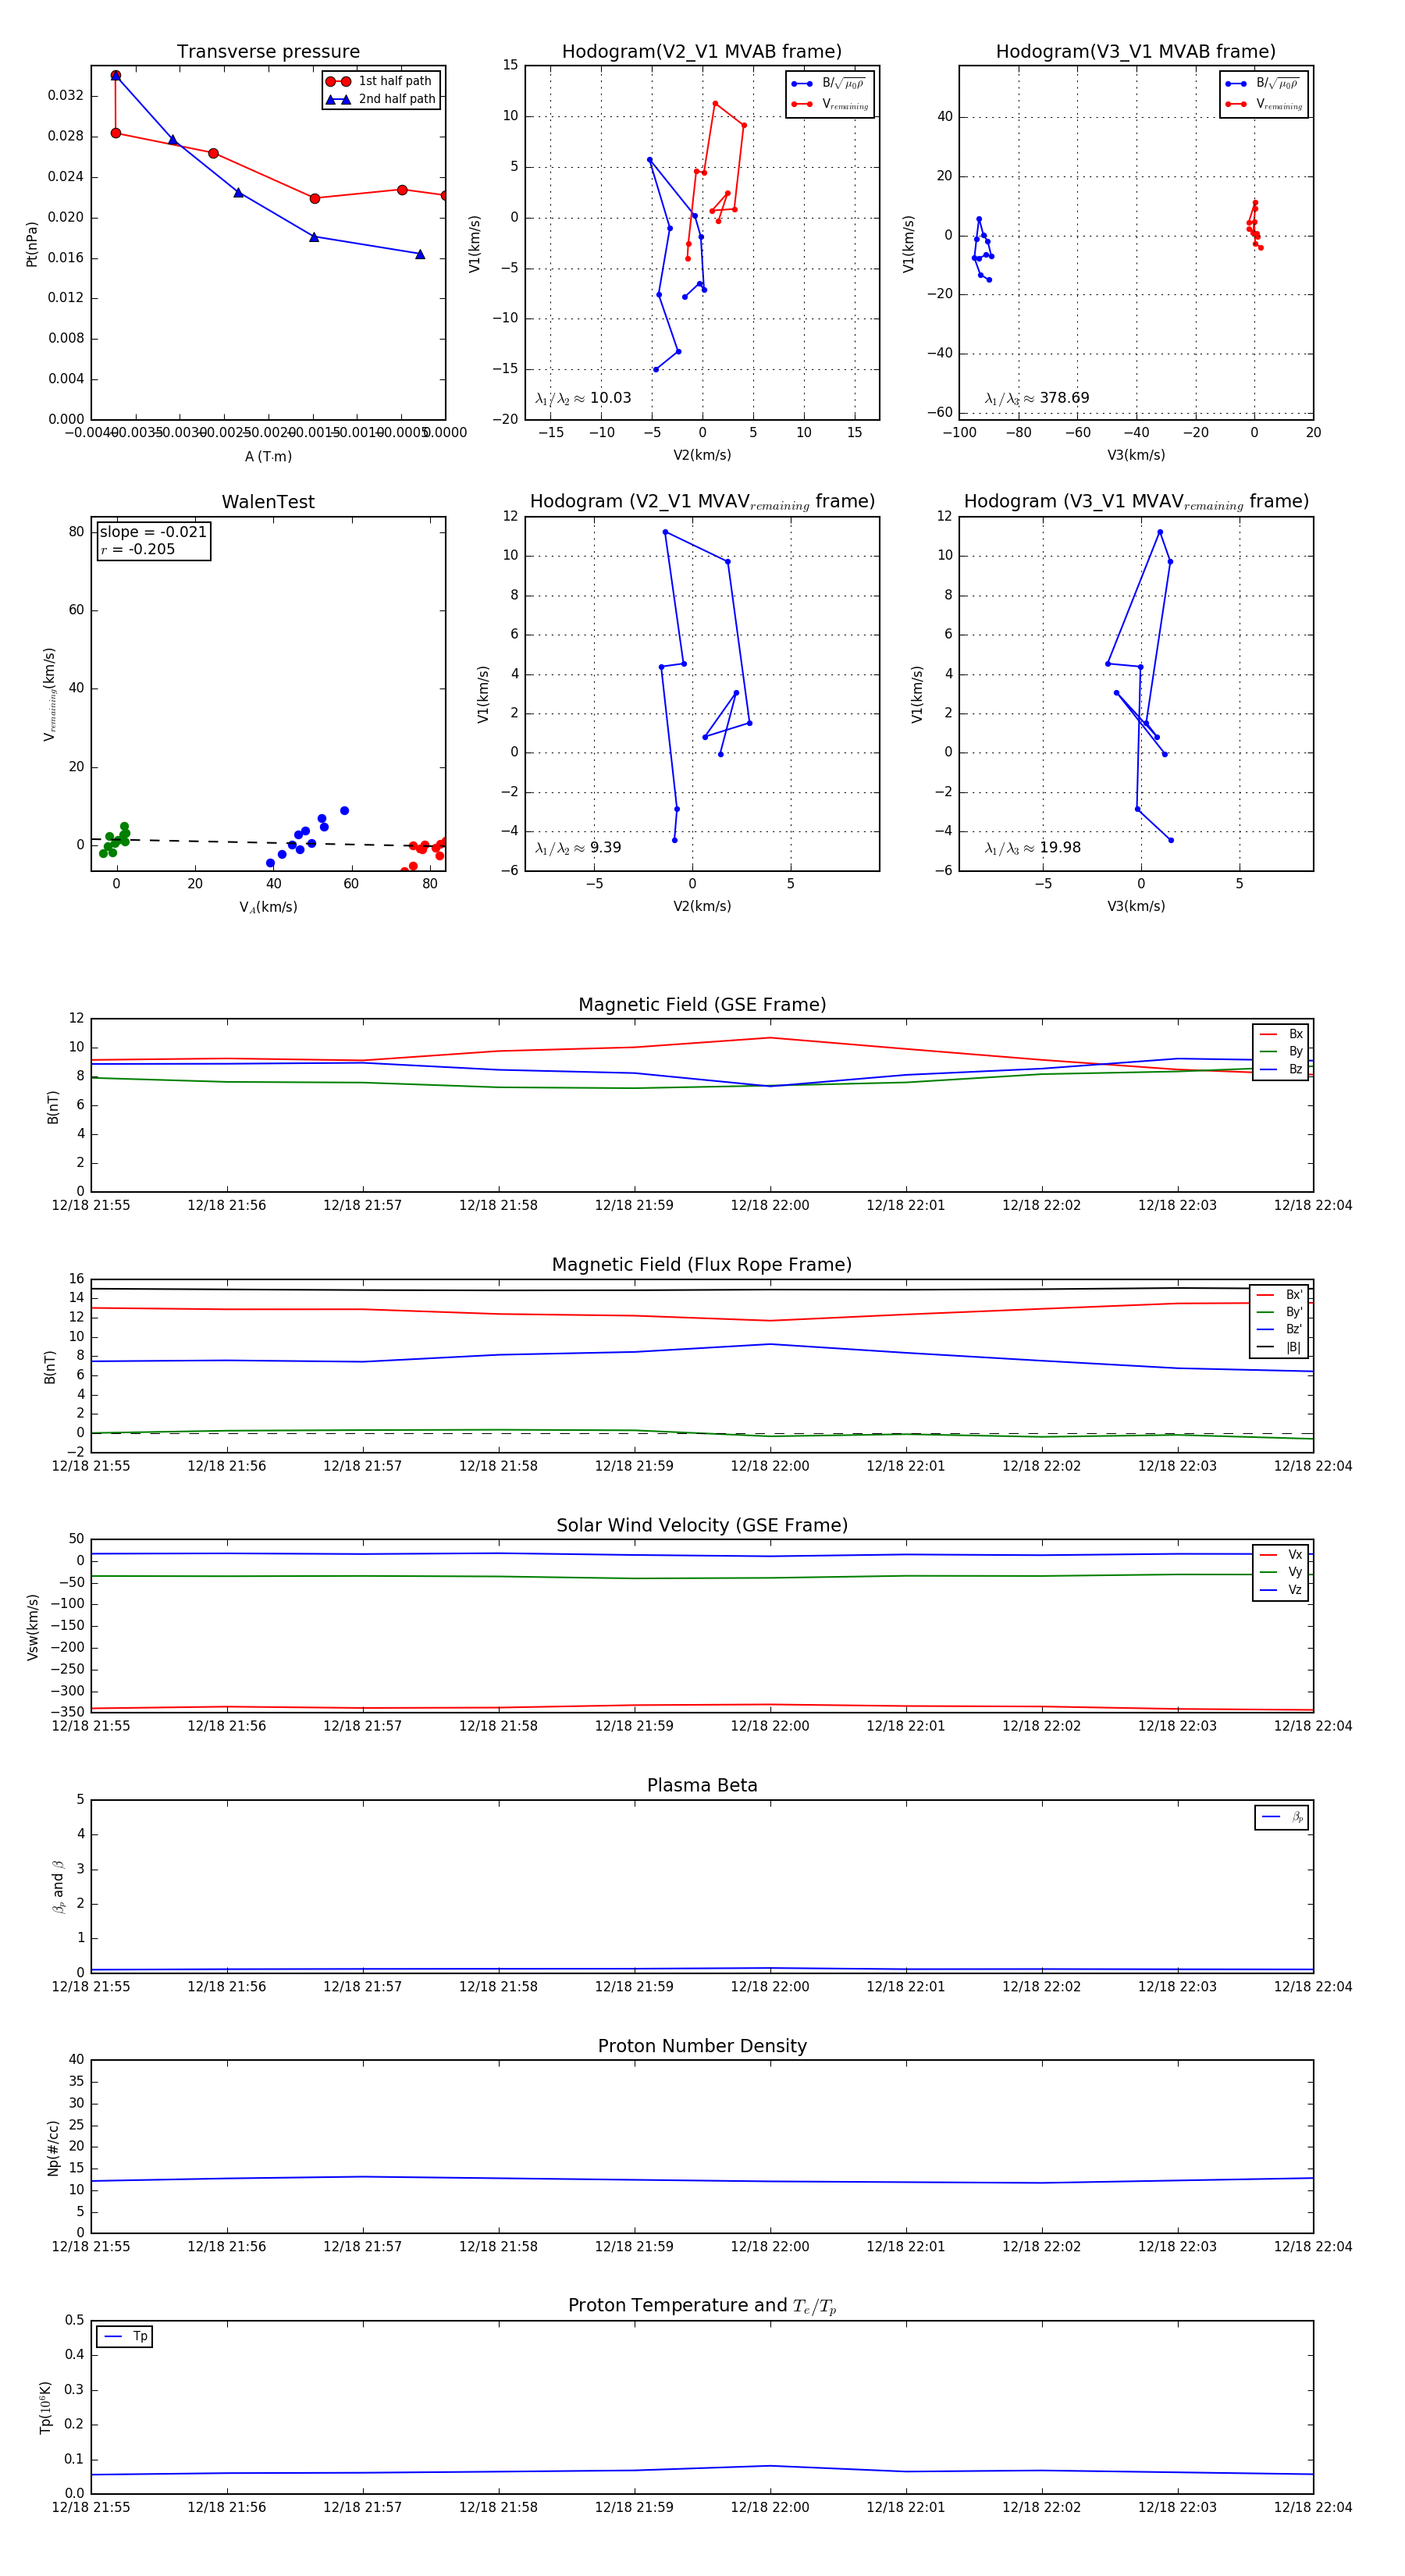Click the "Transverse pressure" plot title
The width and height of the screenshot is (1405, 2576).
pos(268,52)
